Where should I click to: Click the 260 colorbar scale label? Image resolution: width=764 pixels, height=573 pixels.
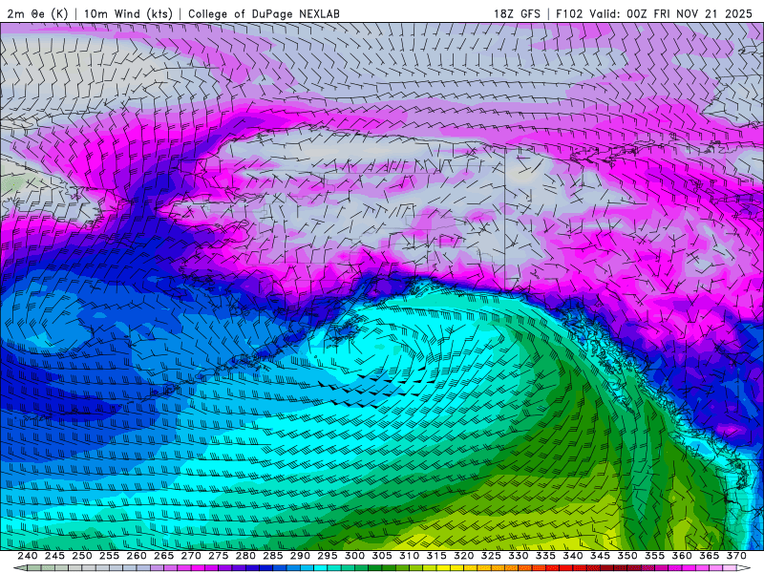137,556
